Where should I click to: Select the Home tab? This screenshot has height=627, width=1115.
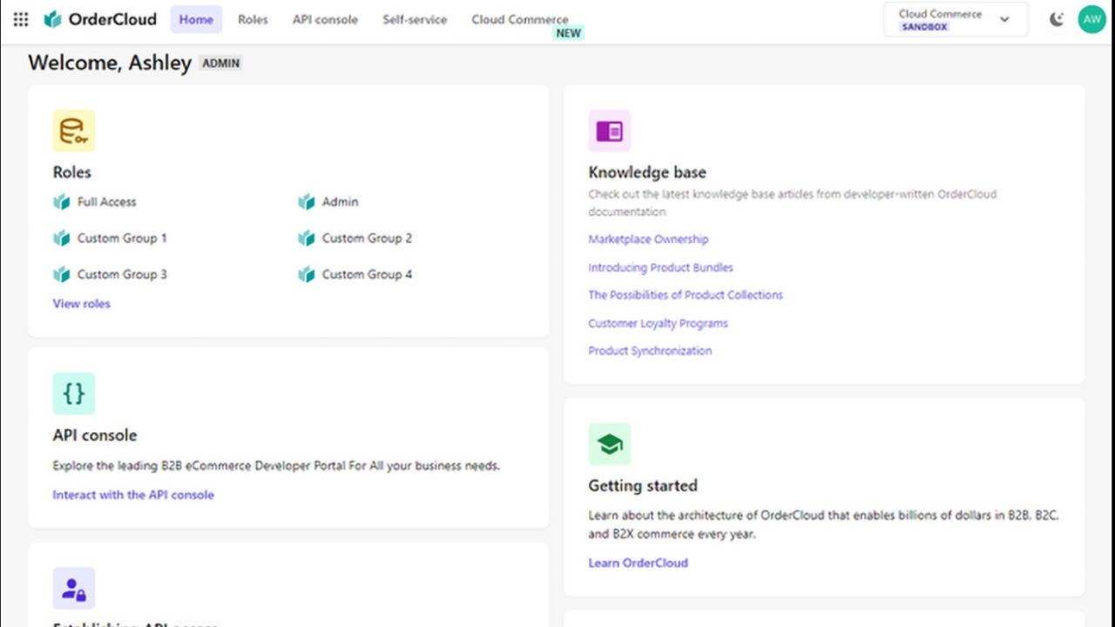tap(196, 19)
